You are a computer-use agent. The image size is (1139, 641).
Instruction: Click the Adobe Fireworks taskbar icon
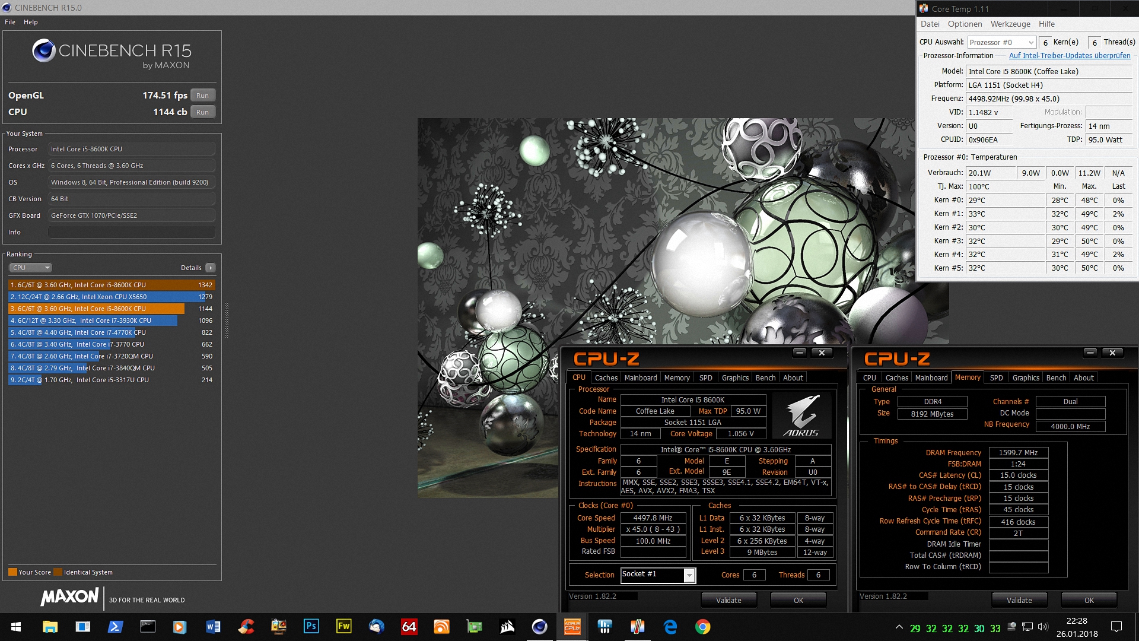click(x=343, y=627)
